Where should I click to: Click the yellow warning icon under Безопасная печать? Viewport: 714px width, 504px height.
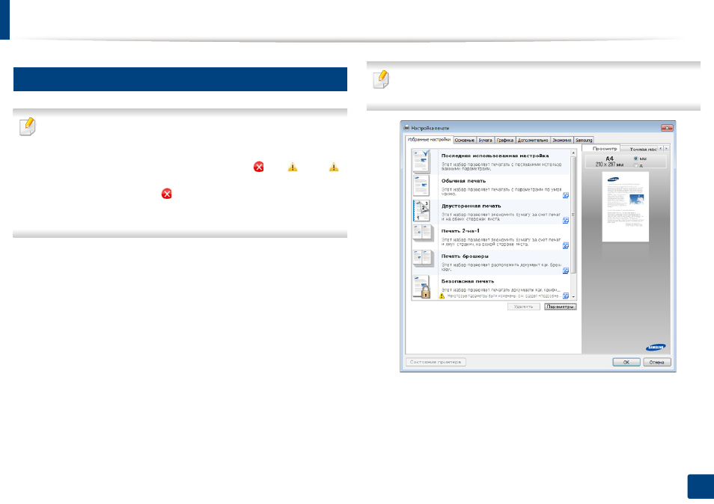click(442, 295)
